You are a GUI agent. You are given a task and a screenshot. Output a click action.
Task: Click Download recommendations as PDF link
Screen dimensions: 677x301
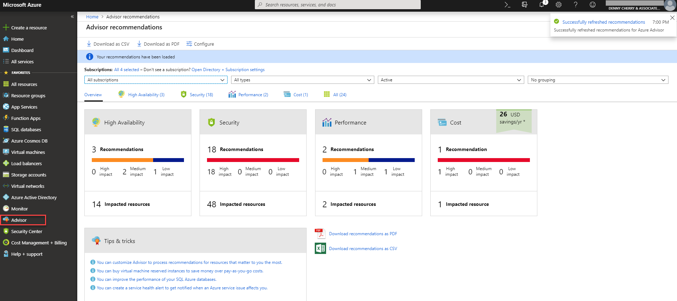point(363,234)
